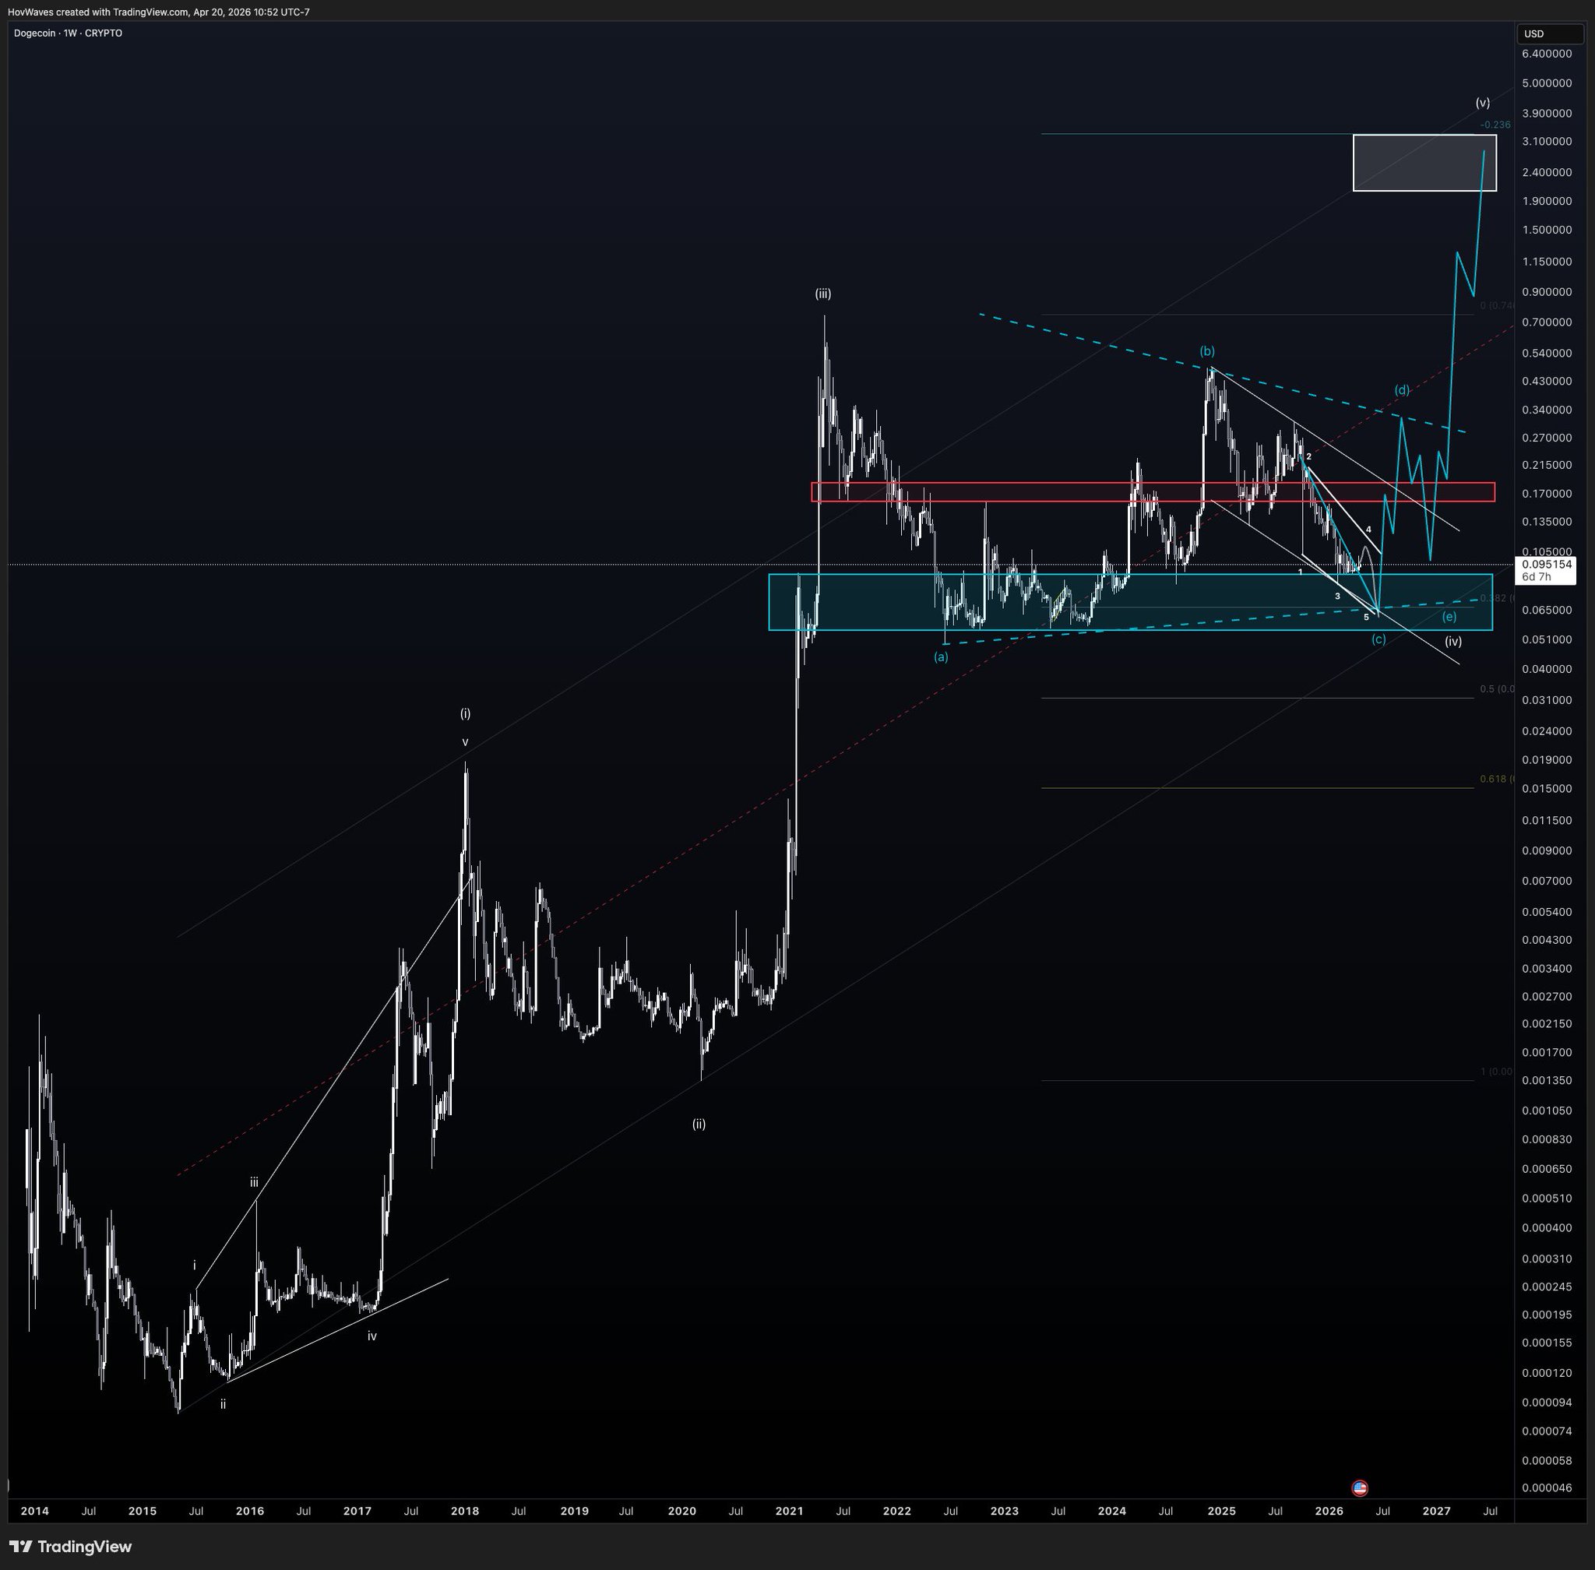Click the cyan (b) wave label

(x=1206, y=350)
